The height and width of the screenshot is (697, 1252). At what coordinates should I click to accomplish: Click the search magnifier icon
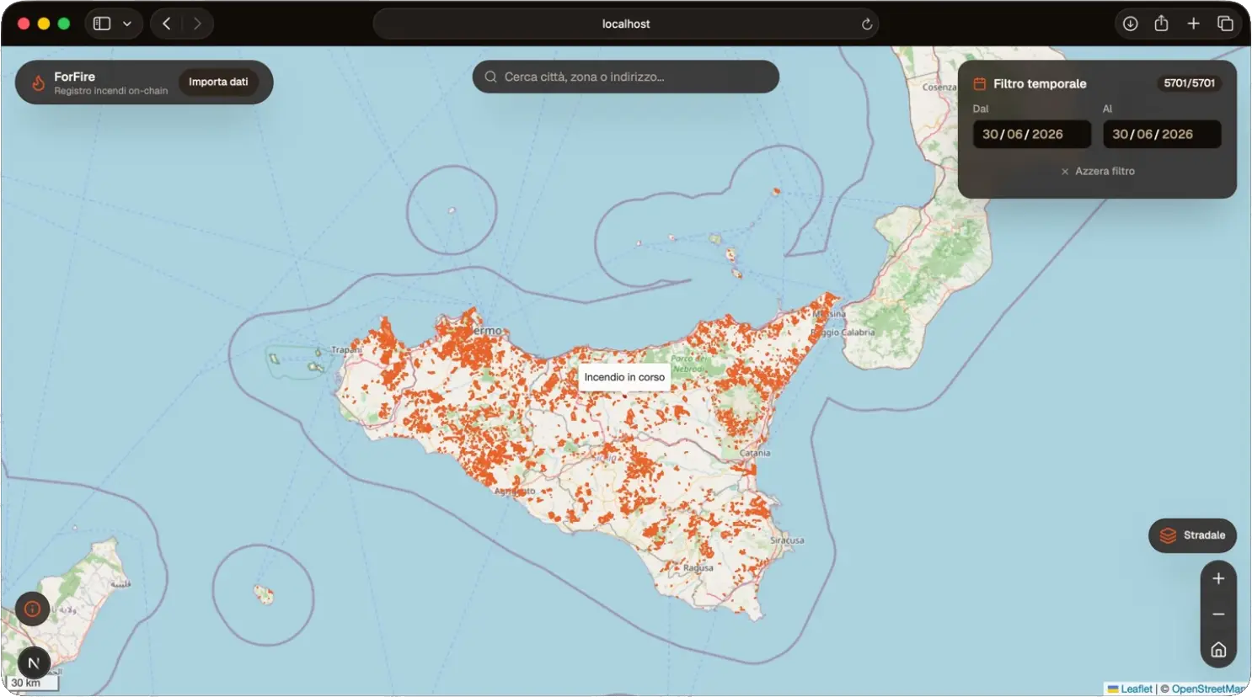coord(490,77)
